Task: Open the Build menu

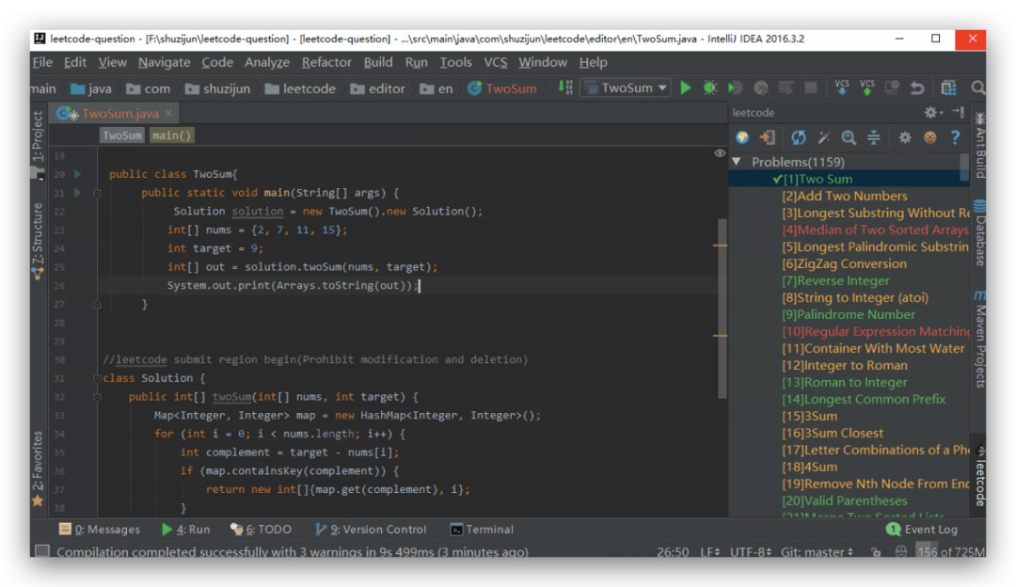Action: coord(378,62)
